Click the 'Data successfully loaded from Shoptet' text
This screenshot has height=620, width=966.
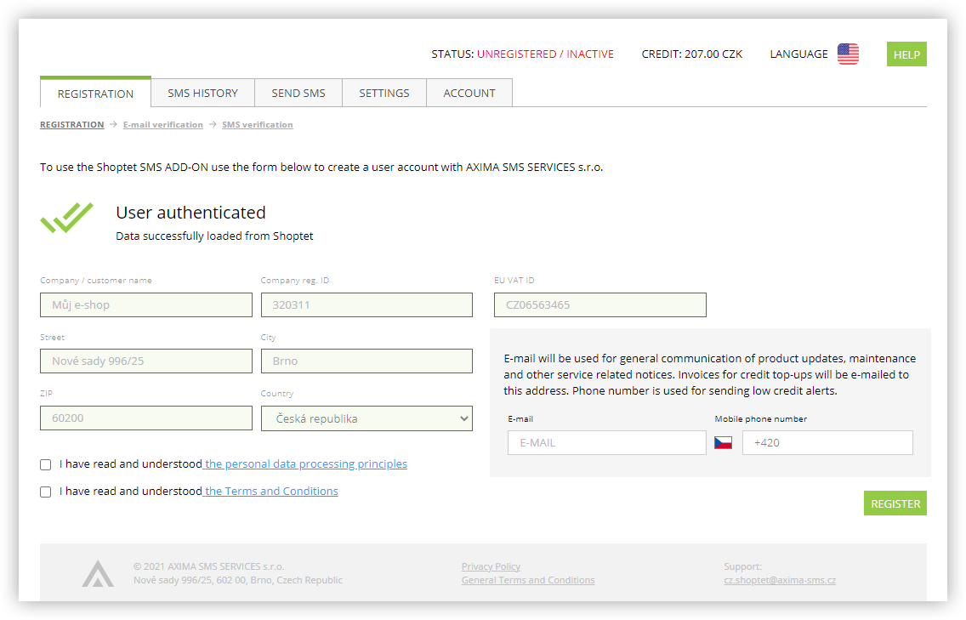point(214,236)
